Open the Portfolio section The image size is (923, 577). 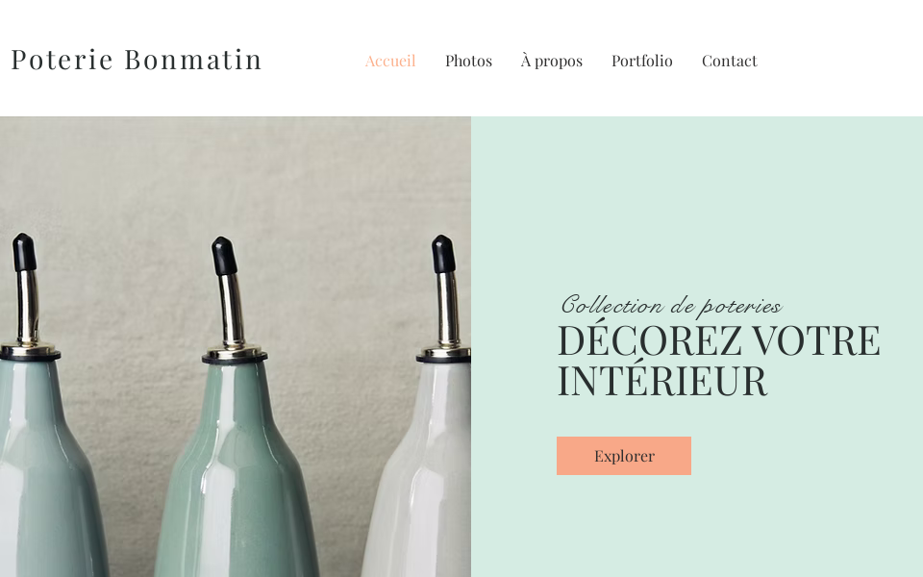(641, 61)
